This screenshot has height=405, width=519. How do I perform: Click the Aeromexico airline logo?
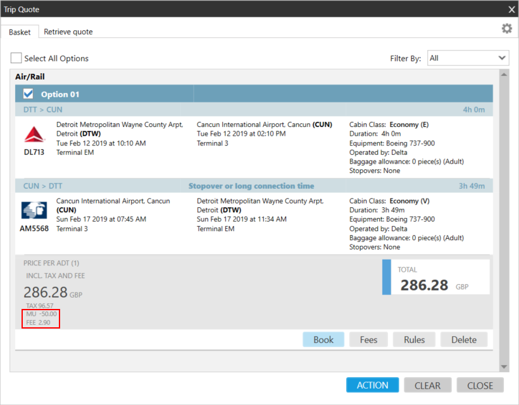pyautogui.click(x=34, y=210)
